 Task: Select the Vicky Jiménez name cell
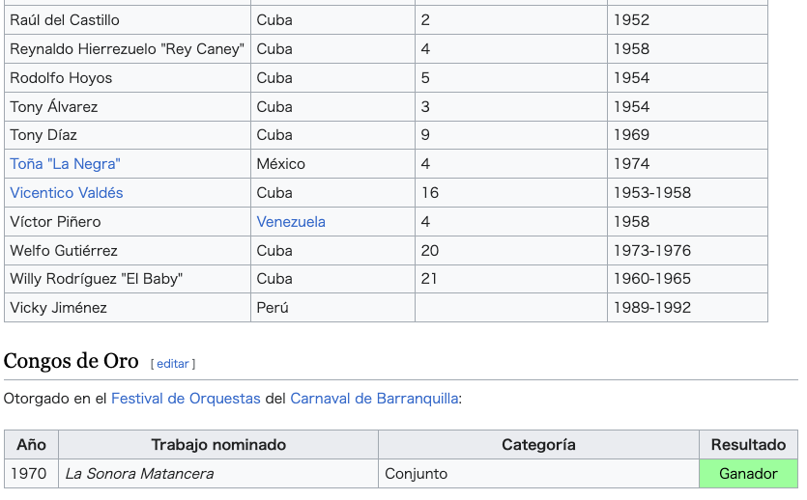click(128, 307)
